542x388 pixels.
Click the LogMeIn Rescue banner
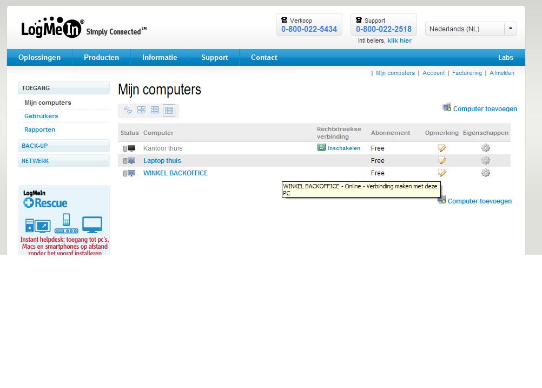pos(64,220)
